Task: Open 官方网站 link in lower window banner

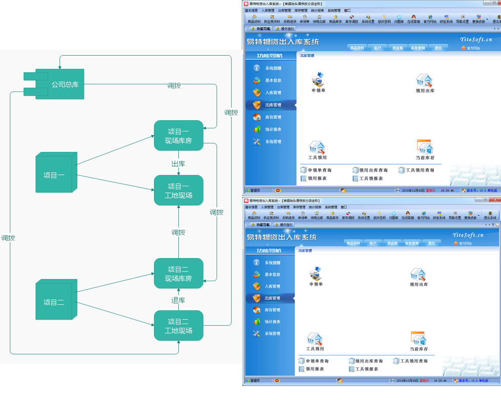Action: (x=466, y=243)
